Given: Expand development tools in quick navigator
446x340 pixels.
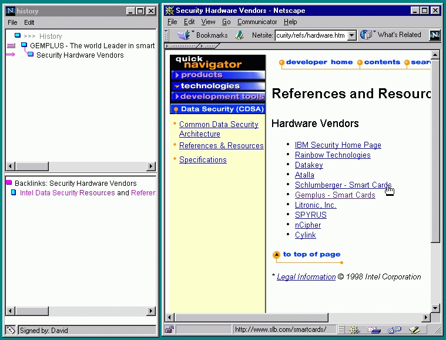Looking at the screenshot, I should click(x=218, y=96).
